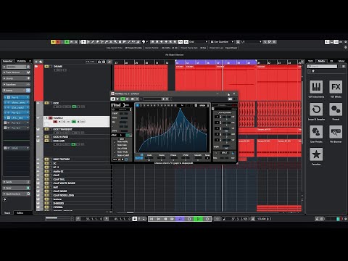Screen dimensions: 348x261
Task: Open the Presets tile in Media rack
Action: pos(336,109)
